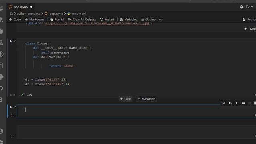The height and width of the screenshot is (144, 256).
Task: Open the Python icon in the activity bar
Action: [1, 77]
